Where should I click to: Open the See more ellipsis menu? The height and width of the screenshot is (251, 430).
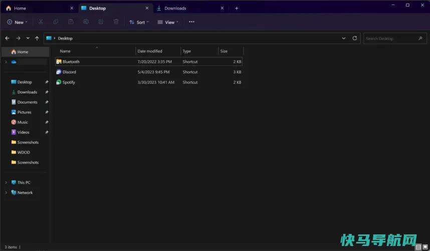click(191, 22)
